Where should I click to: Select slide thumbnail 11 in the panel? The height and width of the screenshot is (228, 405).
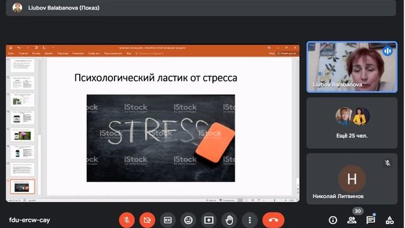coord(23,66)
